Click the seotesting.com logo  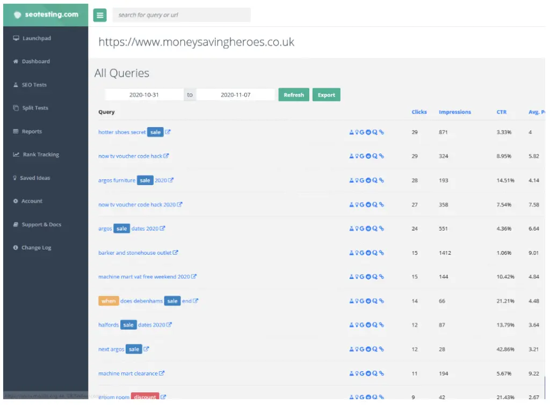click(46, 14)
